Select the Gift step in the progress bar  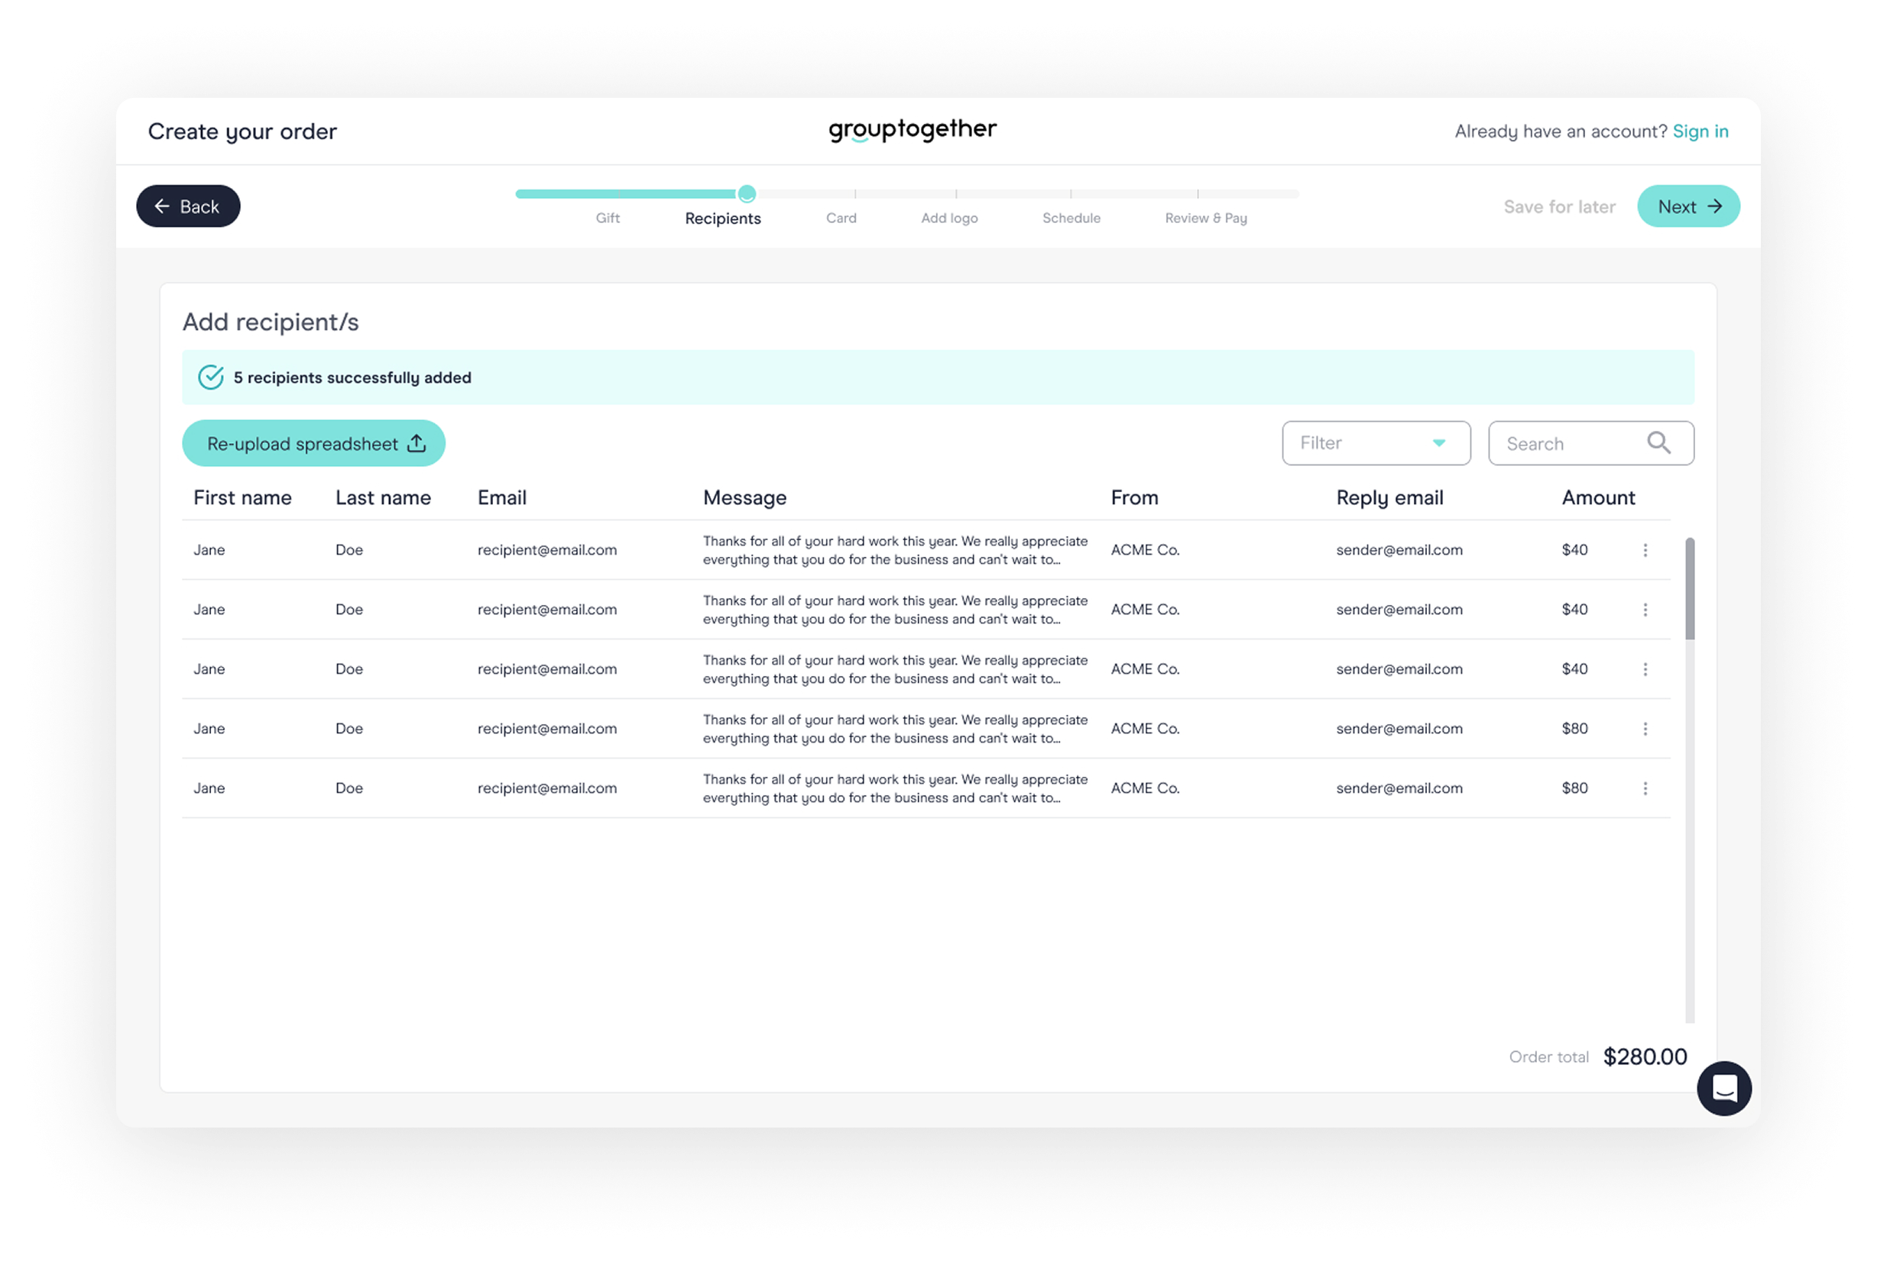pos(607,217)
